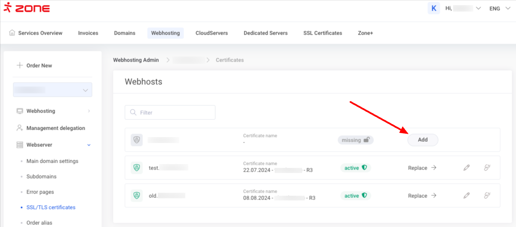Expand the Webhosting sidebar section
This screenshot has width=516, height=227.
point(89,111)
